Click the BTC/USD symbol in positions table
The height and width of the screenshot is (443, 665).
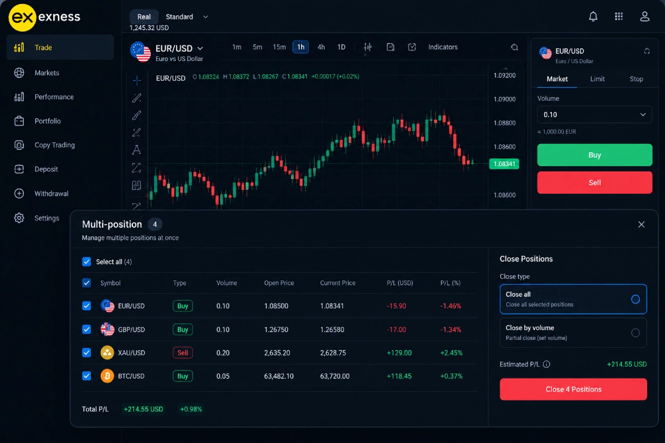tap(131, 376)
